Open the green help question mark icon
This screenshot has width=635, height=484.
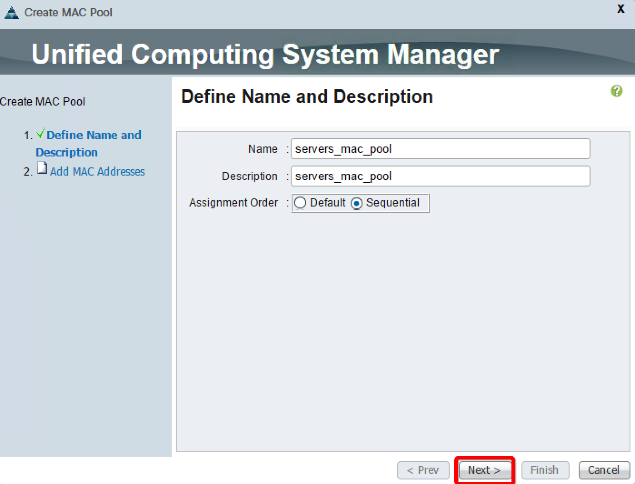pos(616,91)
